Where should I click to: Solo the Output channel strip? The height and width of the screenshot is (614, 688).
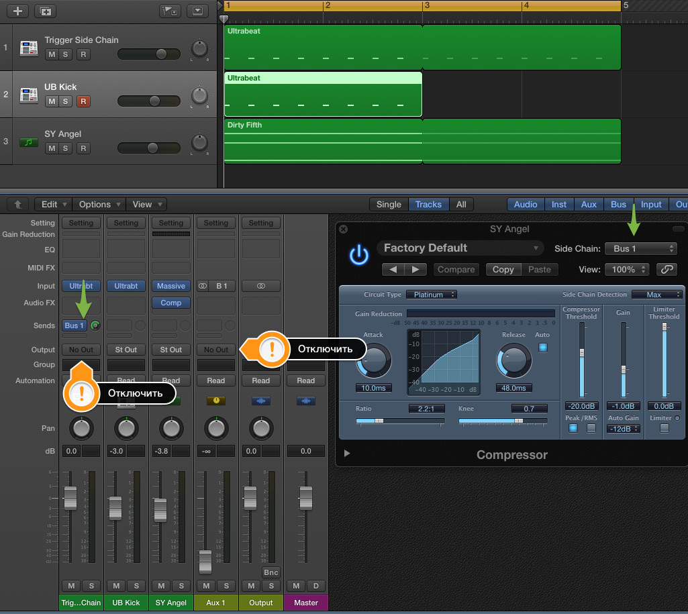tap(271, 586)
